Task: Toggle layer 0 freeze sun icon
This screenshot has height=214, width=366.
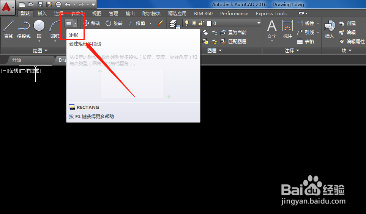Action: pyautogui.click(x=194, y=23)
